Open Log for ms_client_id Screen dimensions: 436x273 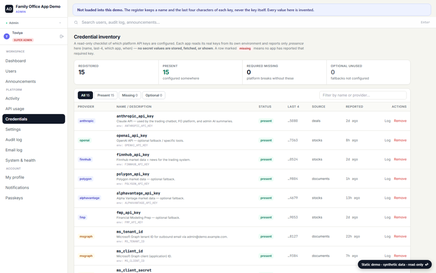click(x=388, y=256)
